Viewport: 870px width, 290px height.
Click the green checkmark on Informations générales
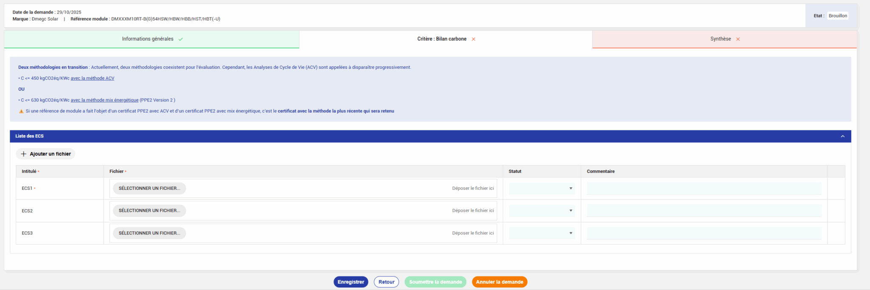(181, 39)
